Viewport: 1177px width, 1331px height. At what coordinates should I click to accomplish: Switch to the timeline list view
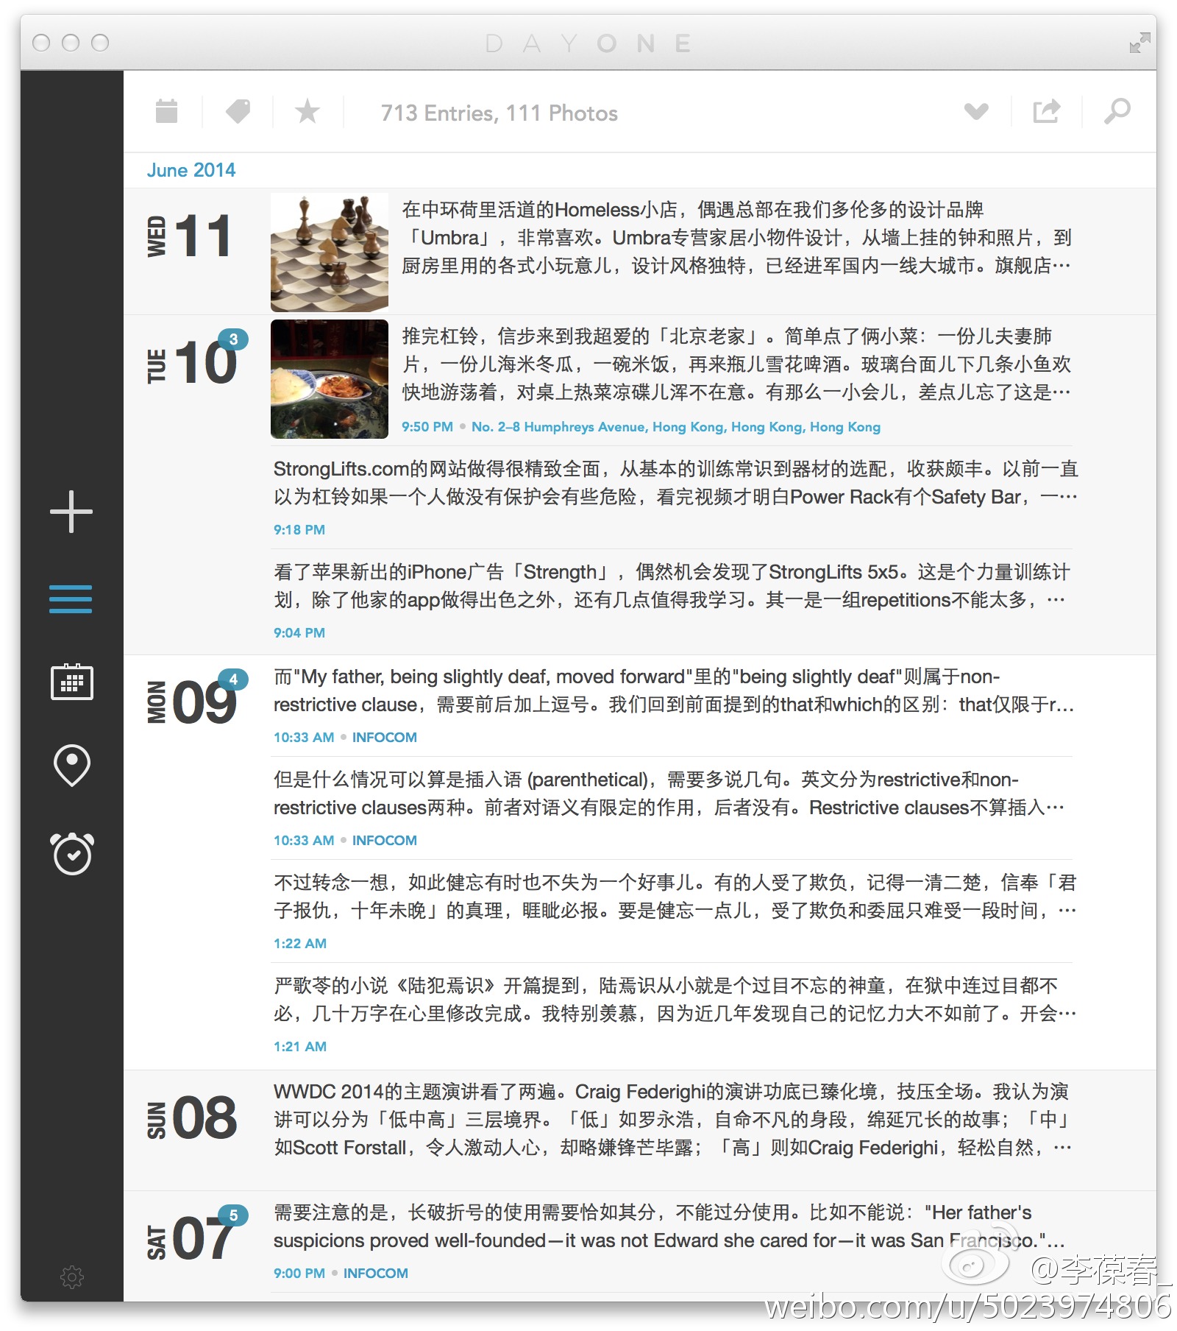click(x=71, y=599)
